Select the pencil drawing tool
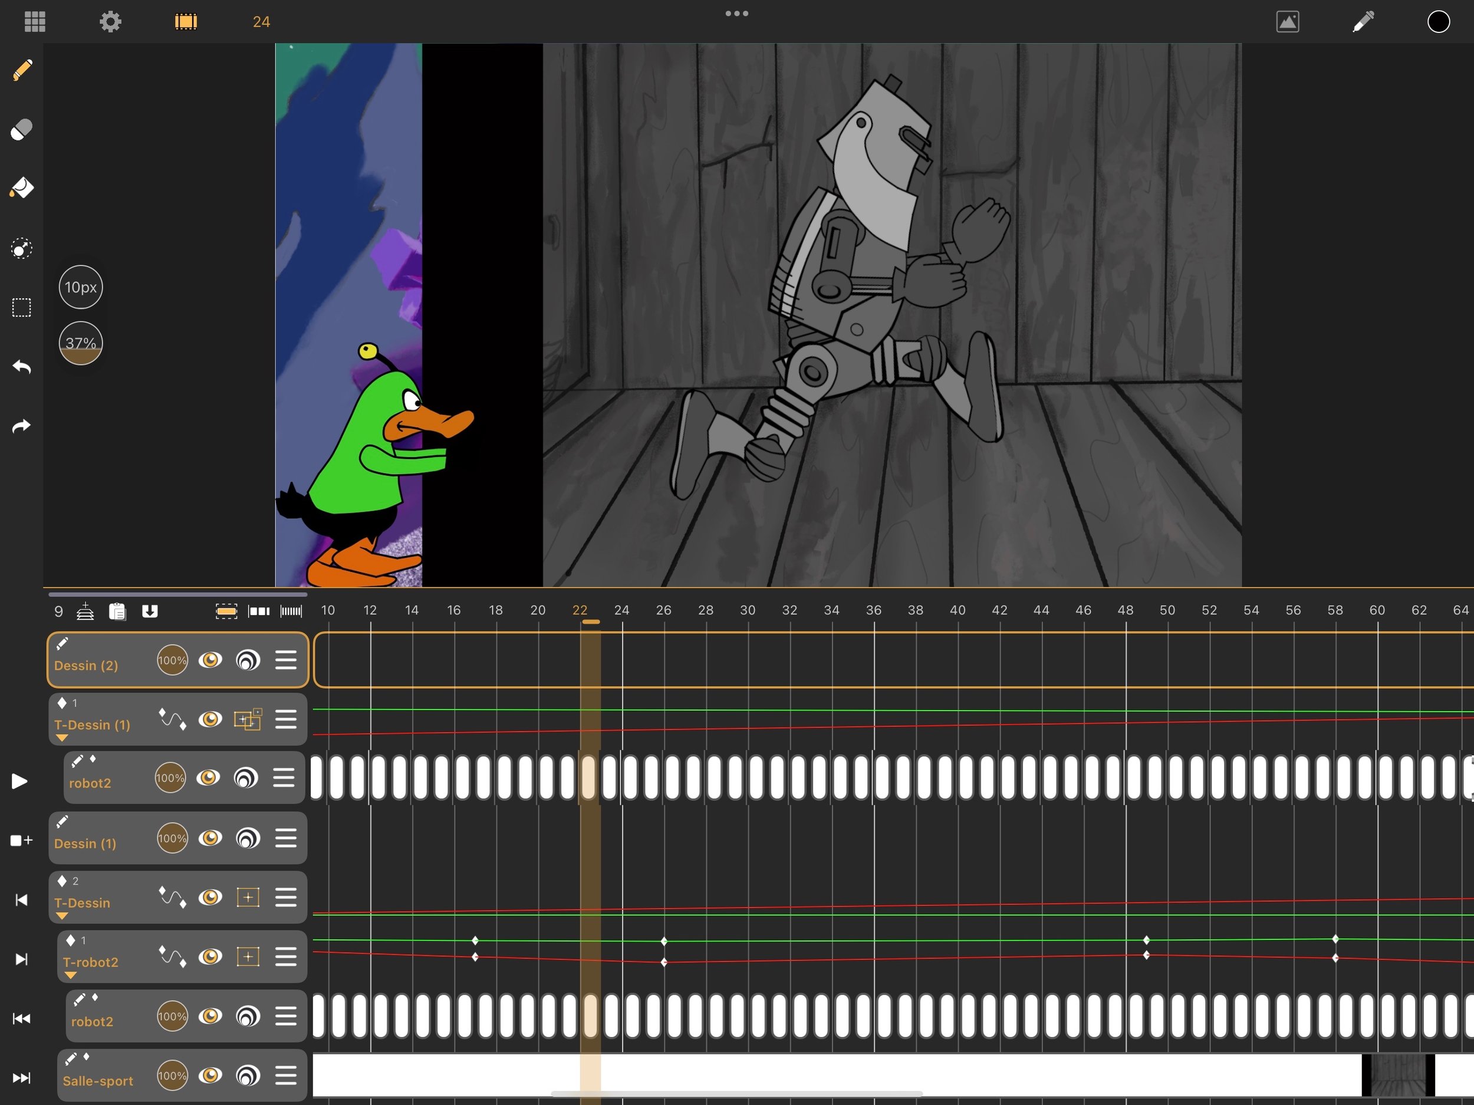Screen dimensions: 1474x1105 click(22, 70)
